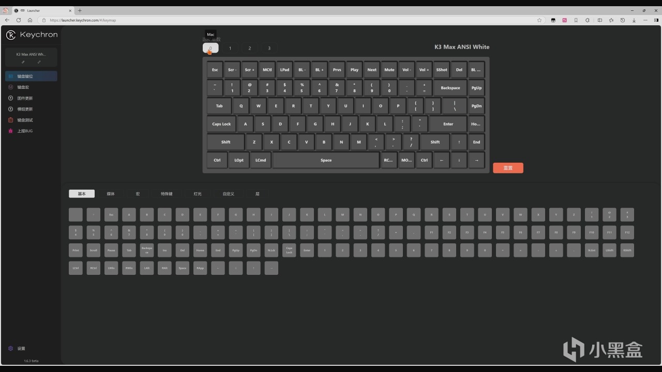Click the Keychron logo icon
The width and height of the screenshot is (662, 372).
tap(11, 35)
